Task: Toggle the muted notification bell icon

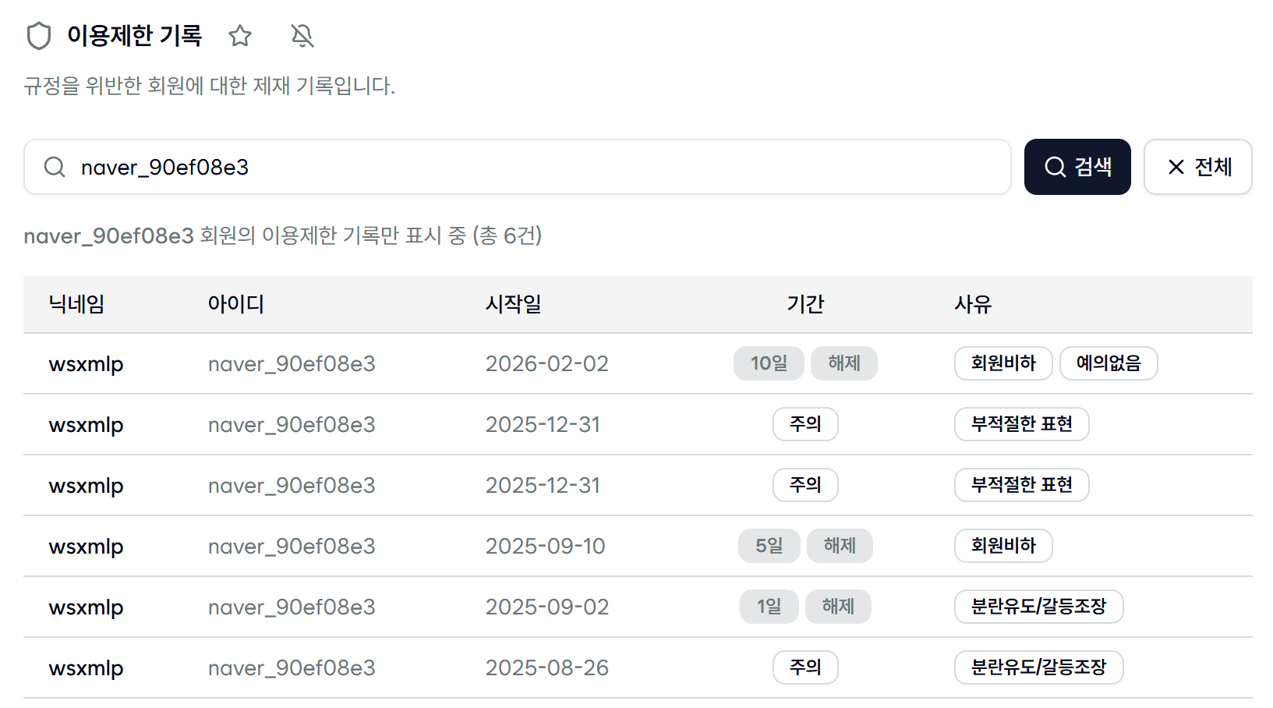Action: pos(302,36)
